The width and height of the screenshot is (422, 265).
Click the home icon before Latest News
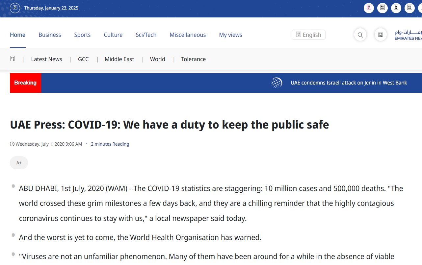tap(13, 59)
